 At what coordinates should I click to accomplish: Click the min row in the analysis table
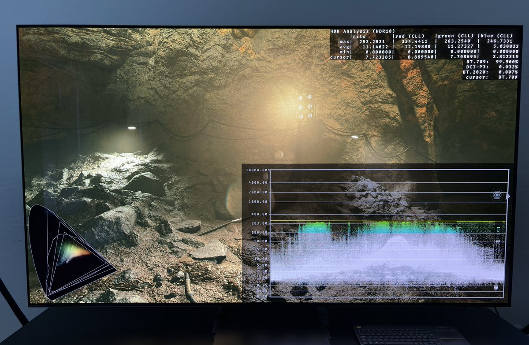pyautogui.click(x=345, y=52)
